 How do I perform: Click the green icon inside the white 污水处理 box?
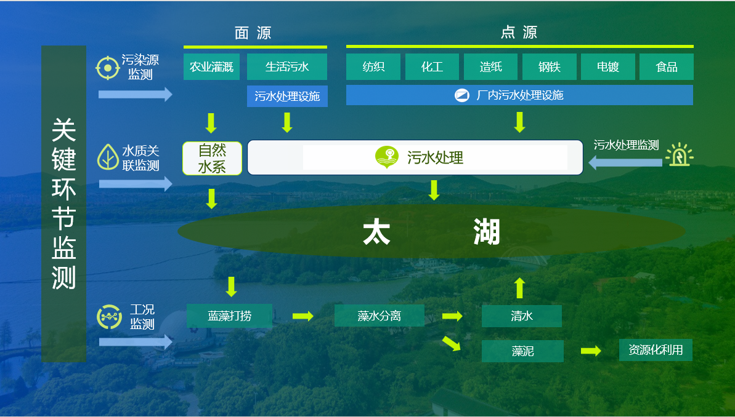pyautogui.click(x=387, y=157)
